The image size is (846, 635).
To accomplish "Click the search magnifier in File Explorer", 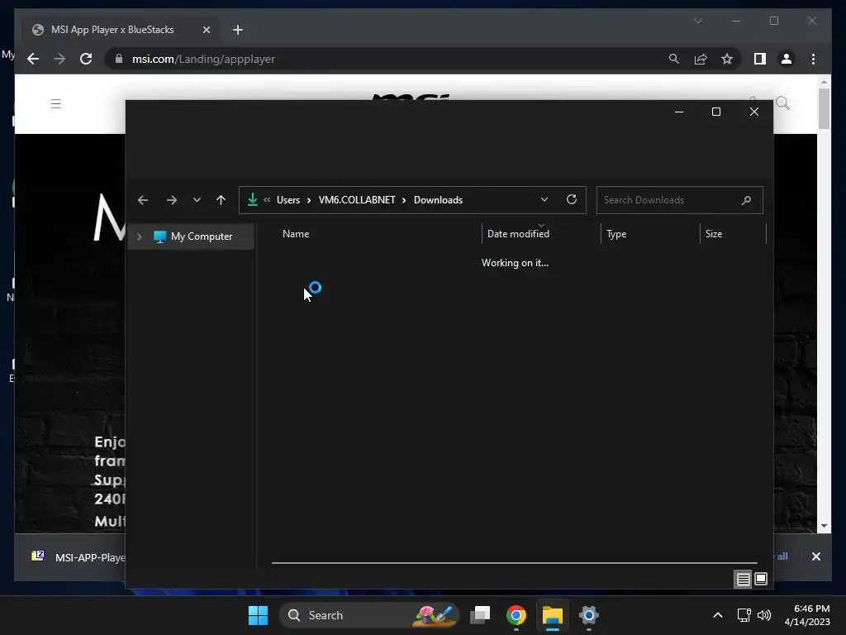I will pos(746,200).
